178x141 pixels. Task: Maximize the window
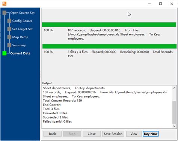pos(160,4)
